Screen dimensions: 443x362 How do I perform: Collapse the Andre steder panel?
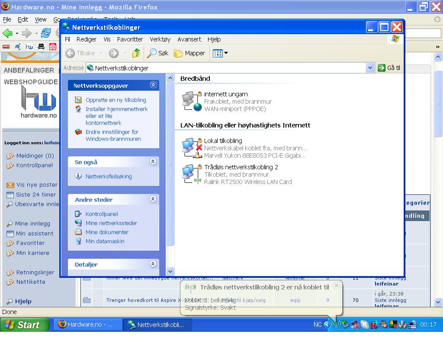coord(153,199)
